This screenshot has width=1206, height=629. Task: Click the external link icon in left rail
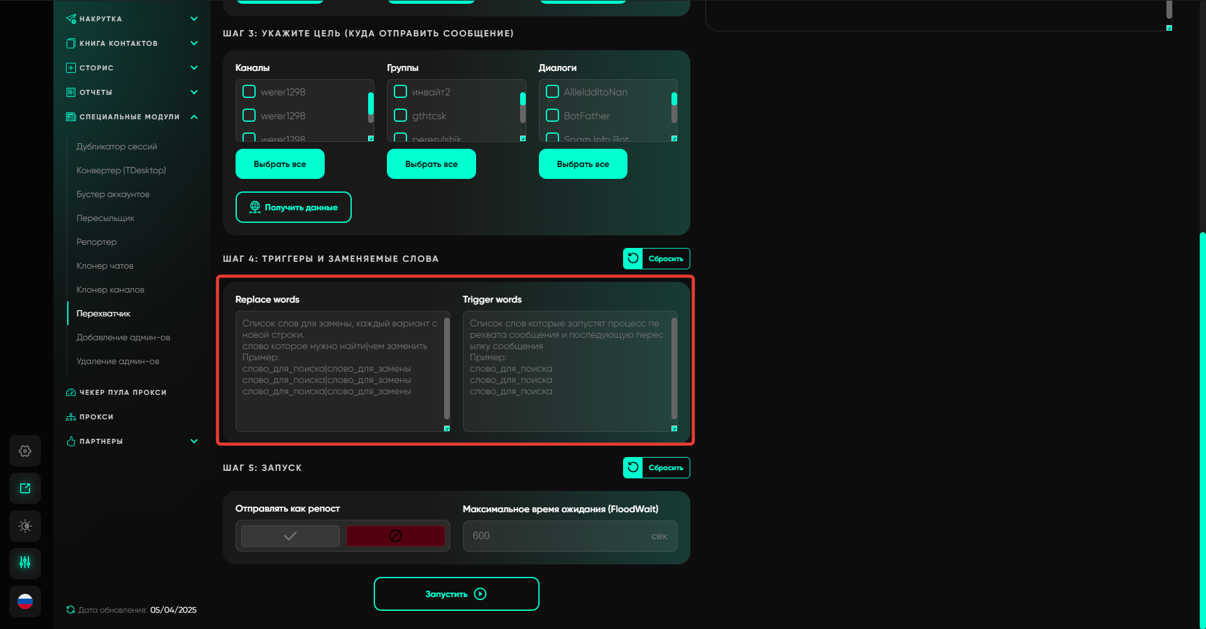click(x=25, y=488)
